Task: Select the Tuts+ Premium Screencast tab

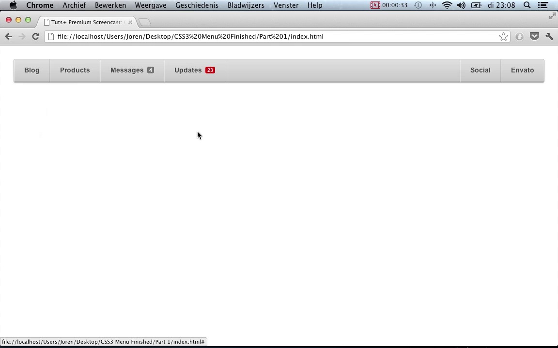Action: [87, 22]
